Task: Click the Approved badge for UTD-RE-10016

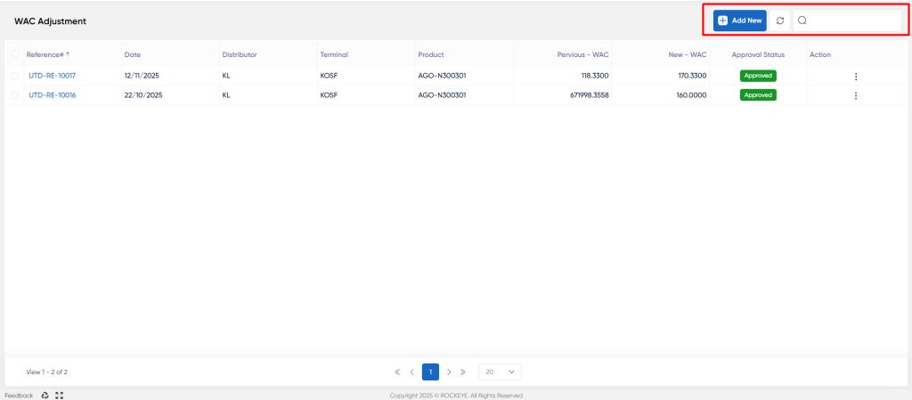Action: pos(758,94)
